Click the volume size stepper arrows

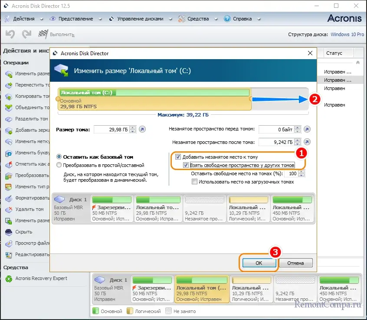click(x=132, y=129)
